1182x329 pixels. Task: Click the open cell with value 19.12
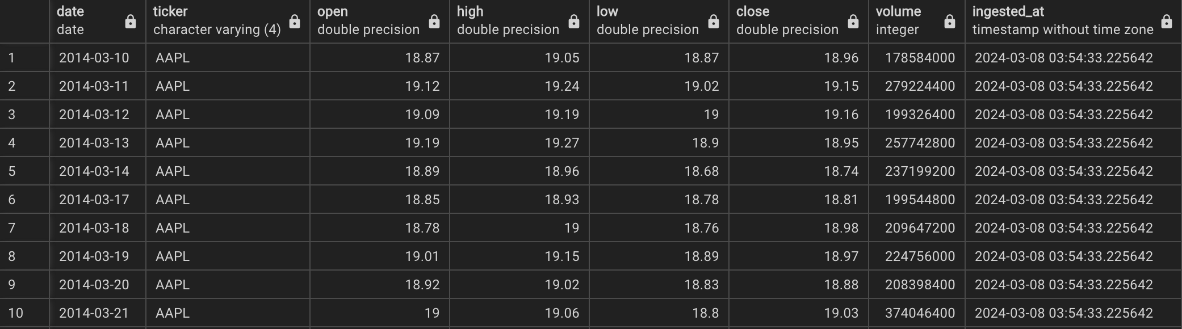pyautogui.click(x=380, y=86)
